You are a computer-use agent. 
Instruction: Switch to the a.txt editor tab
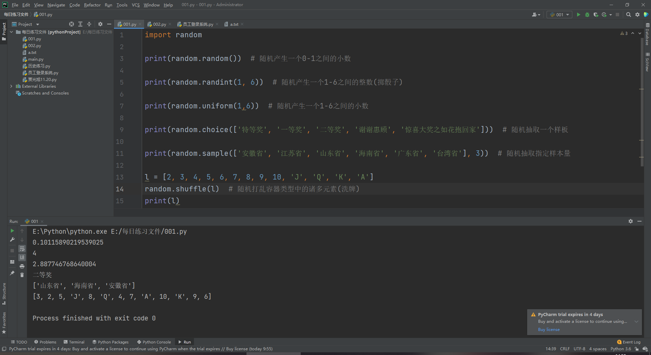[234, 24]
